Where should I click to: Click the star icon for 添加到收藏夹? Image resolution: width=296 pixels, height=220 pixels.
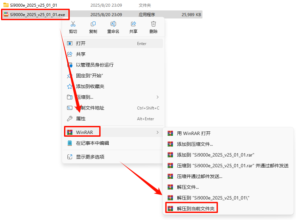(x=70, y=86)
